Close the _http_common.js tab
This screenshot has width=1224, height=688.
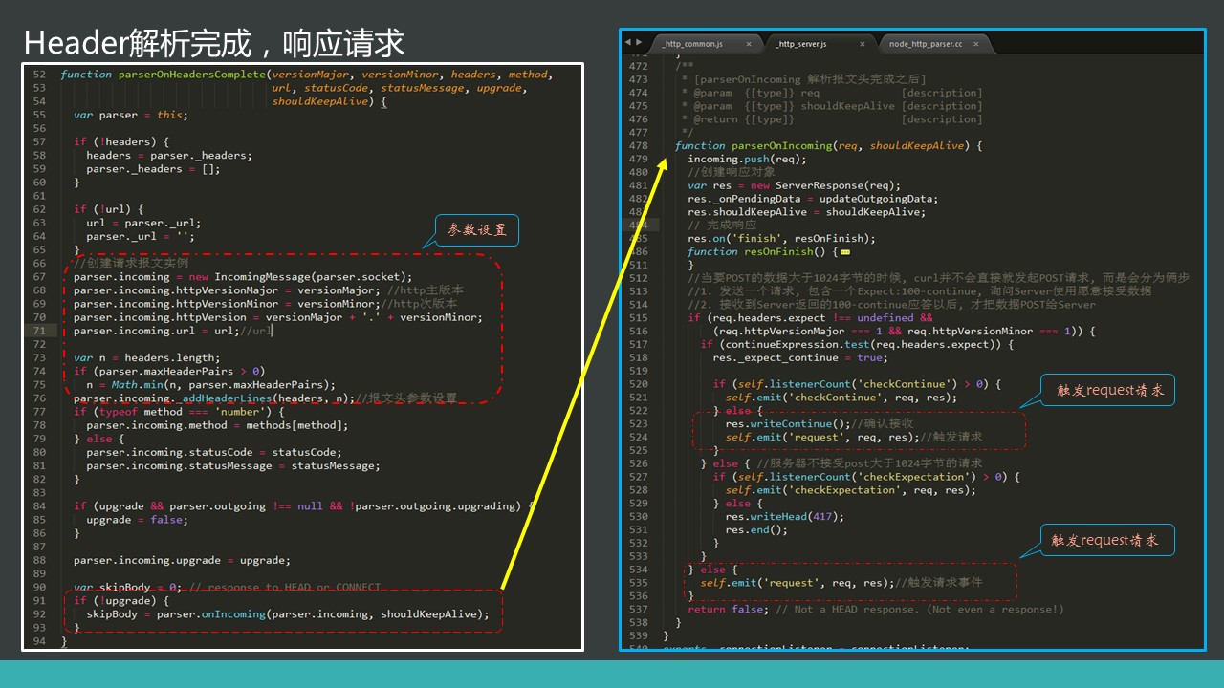[x=749, y=44]
